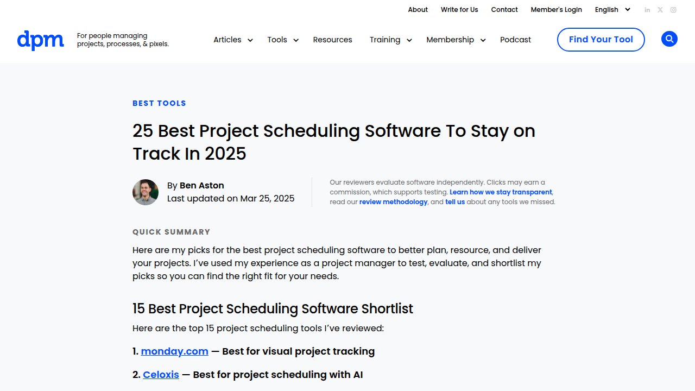Click the Find Your Tool button

coord(601,40)
